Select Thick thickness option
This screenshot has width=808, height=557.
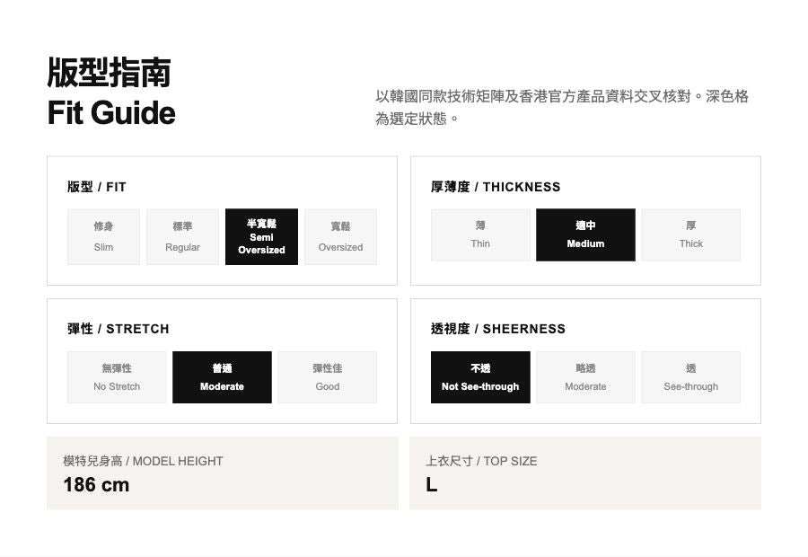(x=691, y=234)
